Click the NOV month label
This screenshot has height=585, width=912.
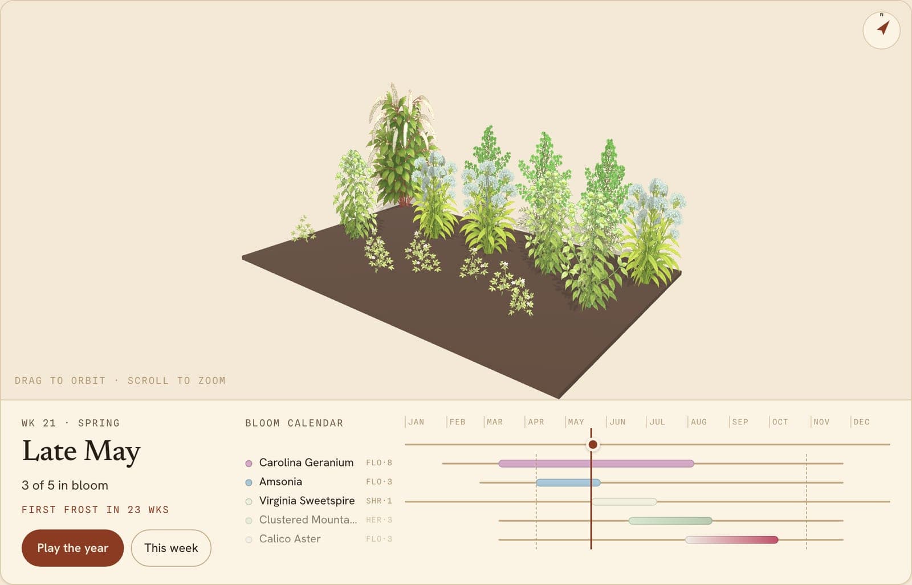click(x=821, y=422)
